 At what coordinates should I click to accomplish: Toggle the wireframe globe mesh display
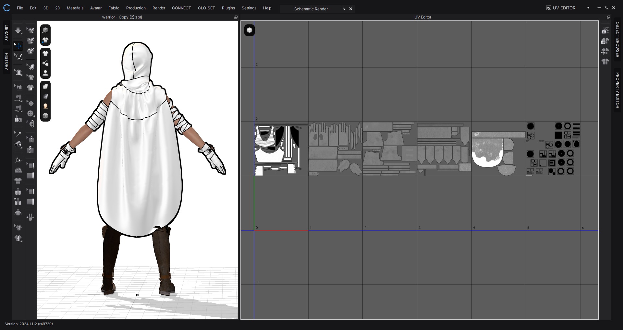click(x=45, y=116)
